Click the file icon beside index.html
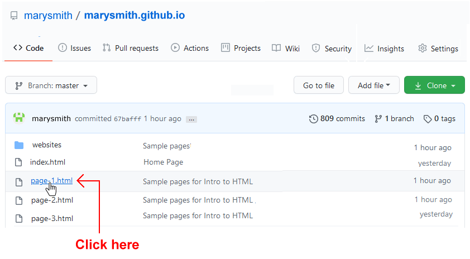The height and width of the screenshot is (259, 470). tap(19, 162)
